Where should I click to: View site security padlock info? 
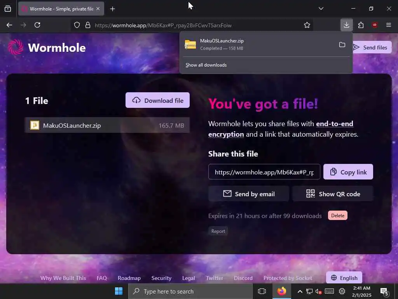pos(88,25)
